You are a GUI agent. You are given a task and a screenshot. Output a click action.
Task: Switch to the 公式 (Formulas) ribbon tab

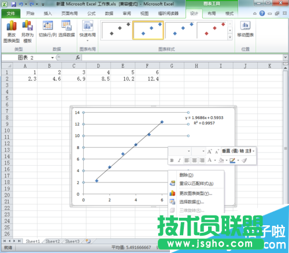pyautogui.click(x=91, y=13)
